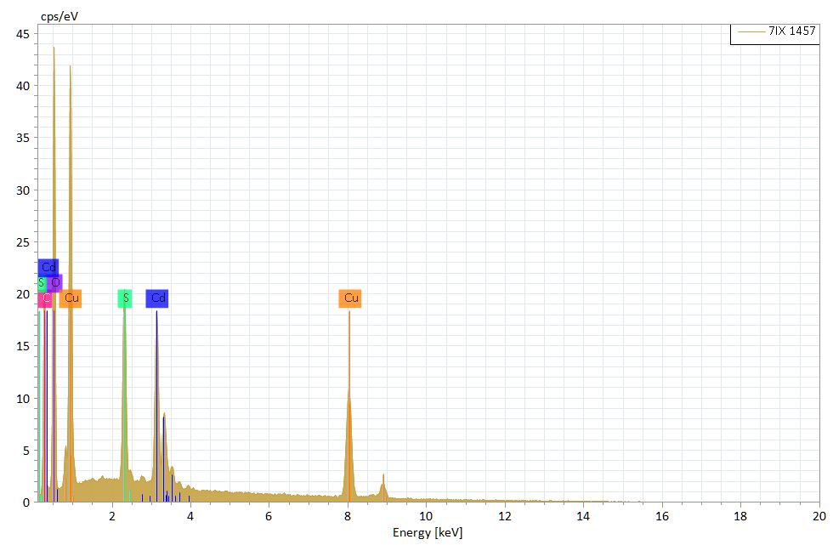Click the y-axis tick value 35
Viewport: 833px width, 545px height.
pyautogui.click(x=23, y=138)
